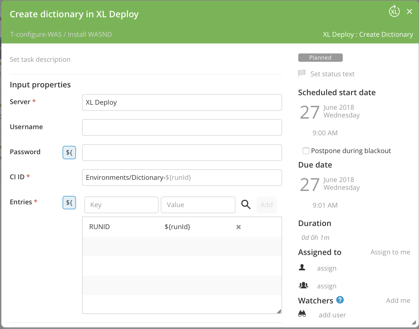This screenshot has width=419, height=329.
Task: Assign a team to the task
Action: (327, 286)
